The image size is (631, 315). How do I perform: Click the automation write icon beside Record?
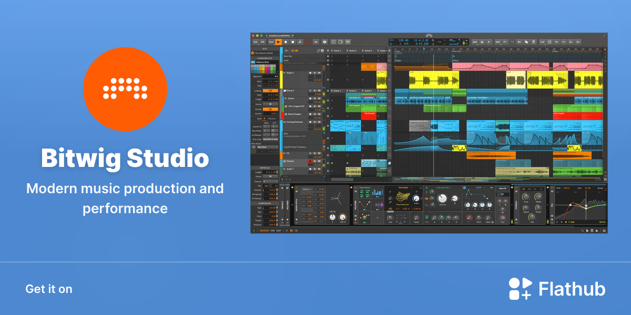300,42
